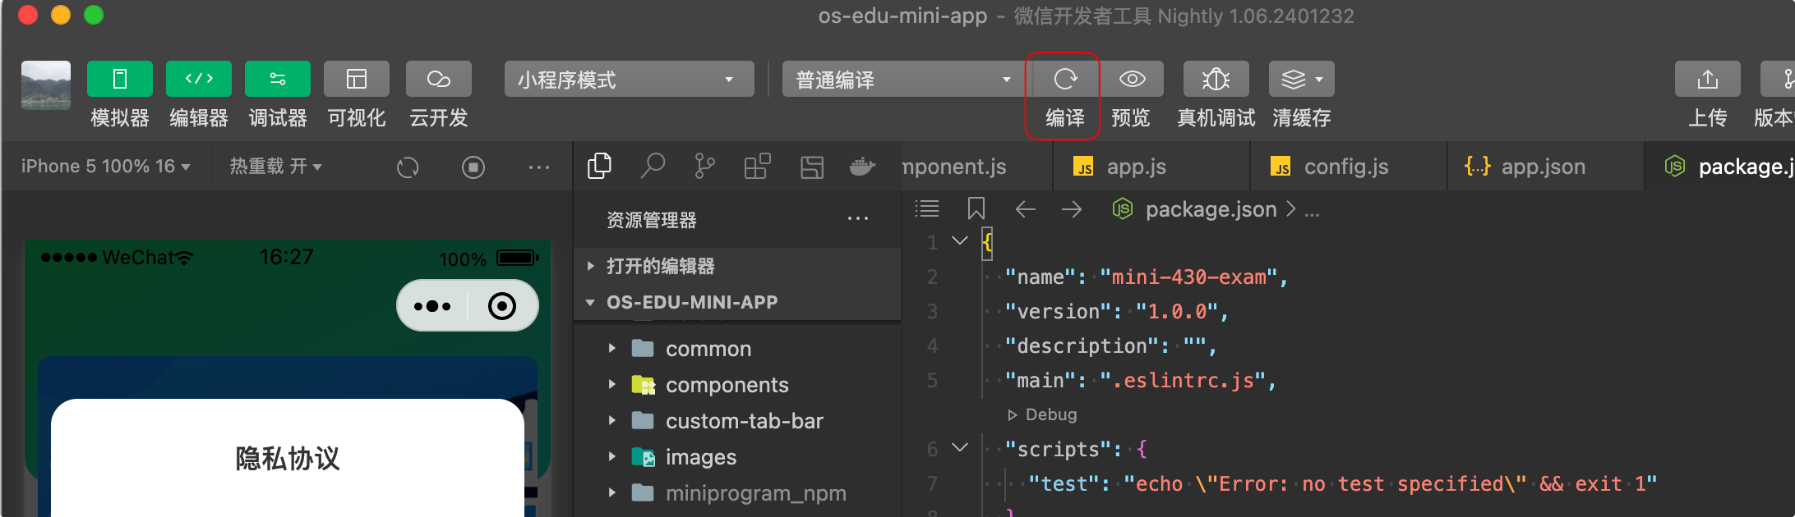1795x517 pixels.
Task: Expand the images folder
Action: click(x=737, y=457)
